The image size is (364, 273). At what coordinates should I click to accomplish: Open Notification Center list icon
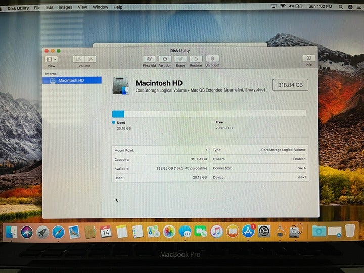[358, 7]
